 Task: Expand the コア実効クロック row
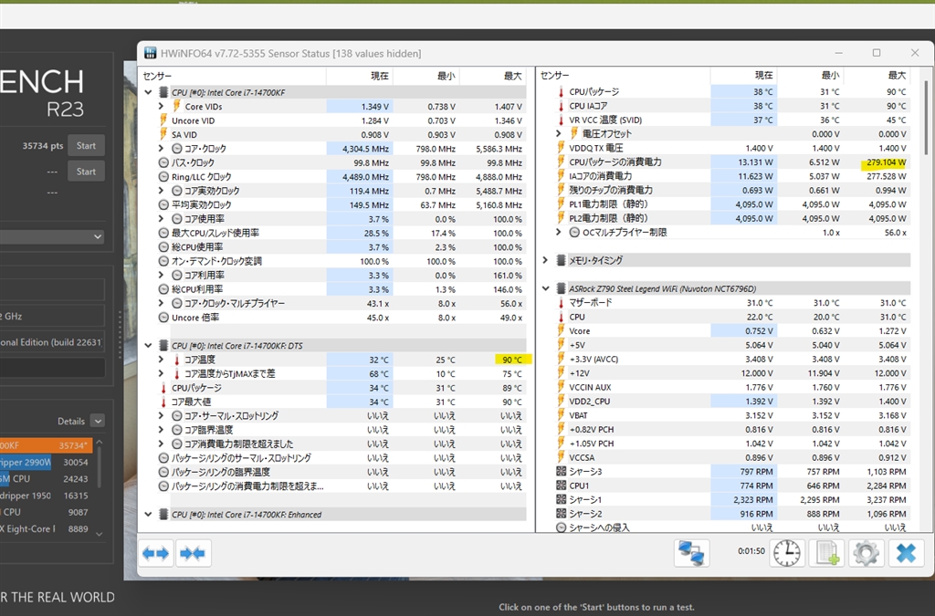(161, 191)
